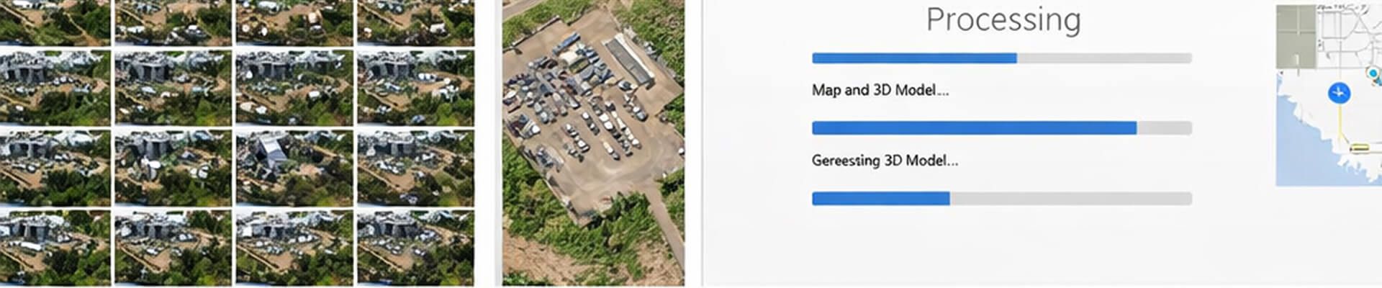Screen dimensions: 1382x288
Task: Click the yellow flight path line on the map
Action: coord(1342,126)
